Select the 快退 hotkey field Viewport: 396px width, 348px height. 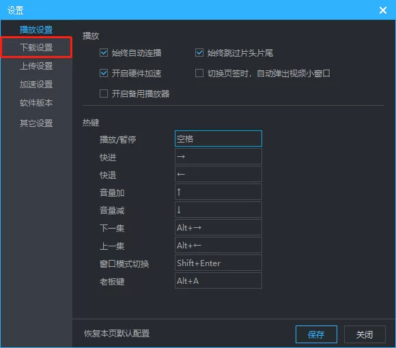218,174
